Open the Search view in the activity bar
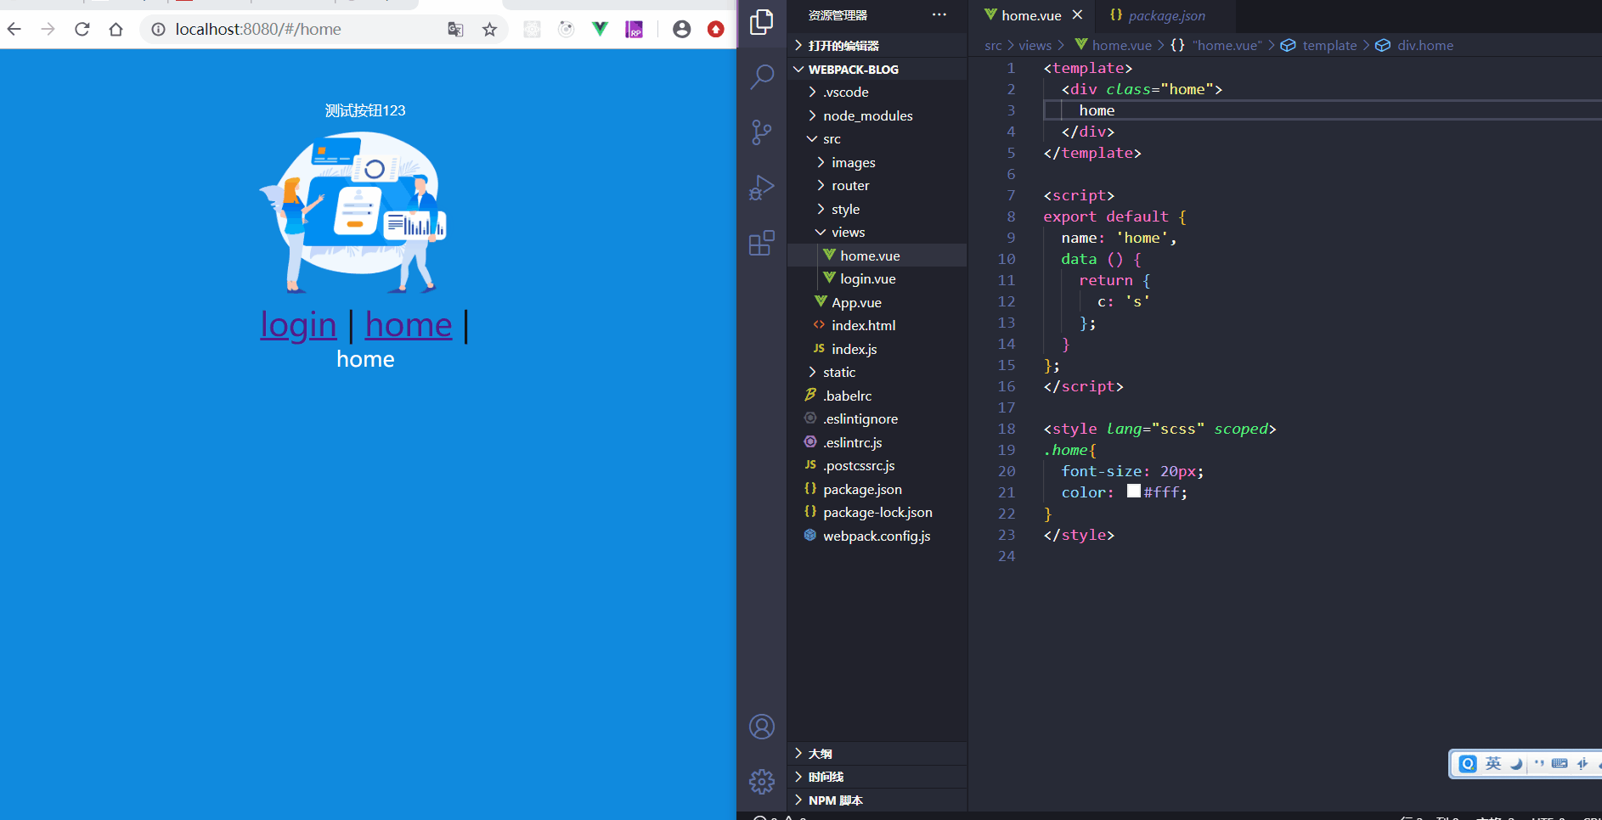The width and height of the screenshot is (1602, 820). tap(762, 76)
